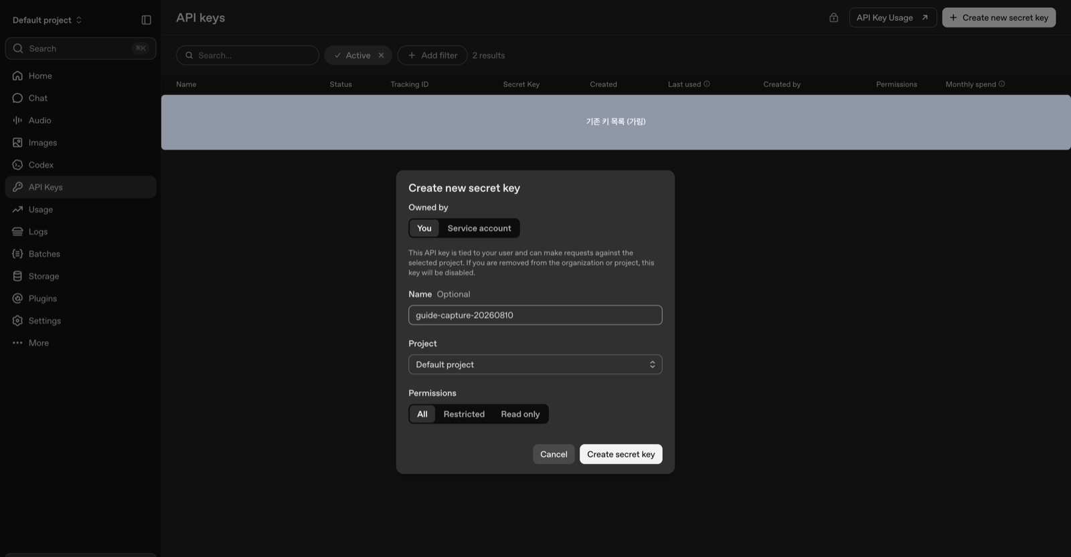Click the Name column header
The image size is (1071, 557).
[186, 84]
